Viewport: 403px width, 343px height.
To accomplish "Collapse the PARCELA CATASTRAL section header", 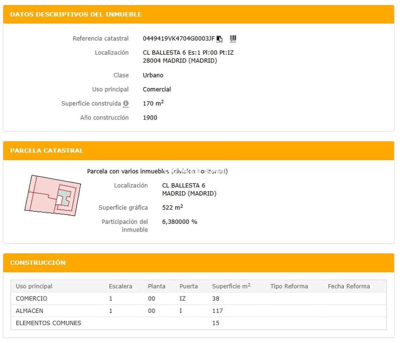I will pos(47,150).
